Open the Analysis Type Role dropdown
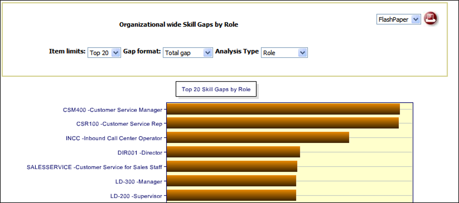Viewport: 459px width, 203px height. [x=284, y=53]
